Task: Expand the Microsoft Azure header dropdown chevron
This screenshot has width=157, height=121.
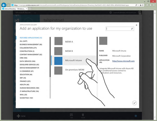Action: click(x=35, y=13)
